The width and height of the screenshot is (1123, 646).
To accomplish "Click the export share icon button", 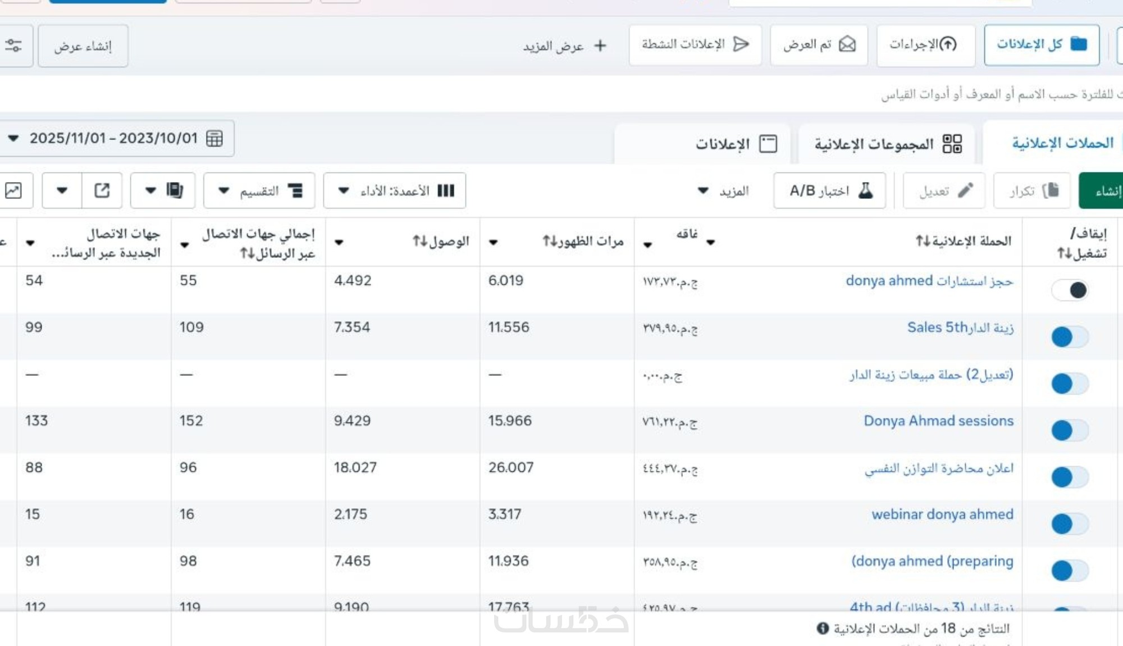I will (102, 190).
